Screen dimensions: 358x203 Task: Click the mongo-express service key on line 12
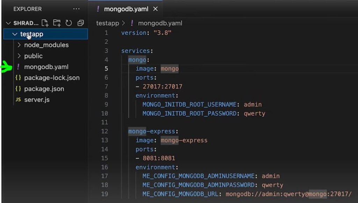151,131
